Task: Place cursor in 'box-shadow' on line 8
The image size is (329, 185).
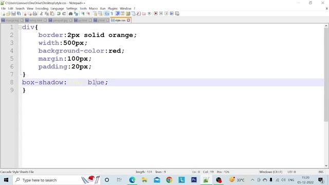Action: tap(43, 82)
